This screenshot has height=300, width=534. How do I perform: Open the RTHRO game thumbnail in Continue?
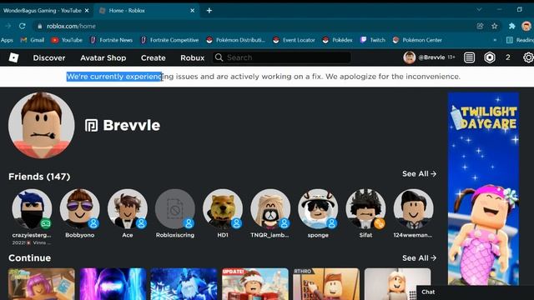tap(326, 284)
